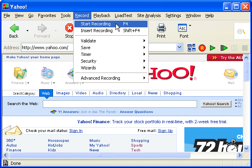252x168 pixels.
Task: Choose Start Recording from Record menu
Action: pos(111,24)
